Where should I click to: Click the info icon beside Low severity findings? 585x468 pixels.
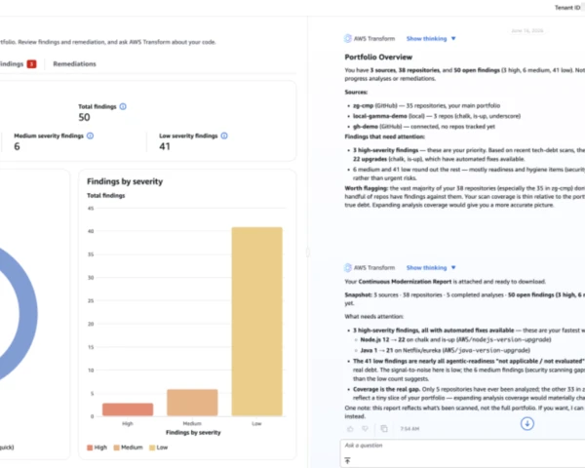coord(224,136)
